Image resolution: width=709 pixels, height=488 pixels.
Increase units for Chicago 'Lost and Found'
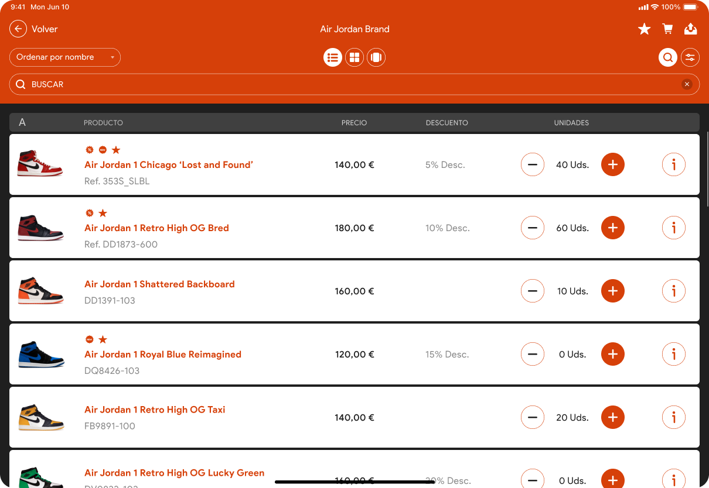[613, 164]
